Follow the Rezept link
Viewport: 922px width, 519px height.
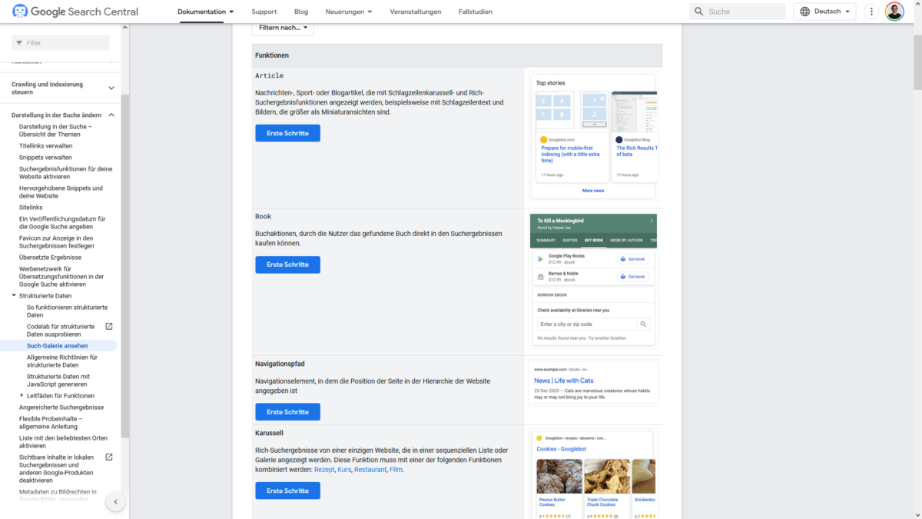tap(324, 469)
